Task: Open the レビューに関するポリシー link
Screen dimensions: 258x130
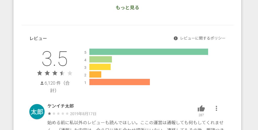Action: pos(203,38)
